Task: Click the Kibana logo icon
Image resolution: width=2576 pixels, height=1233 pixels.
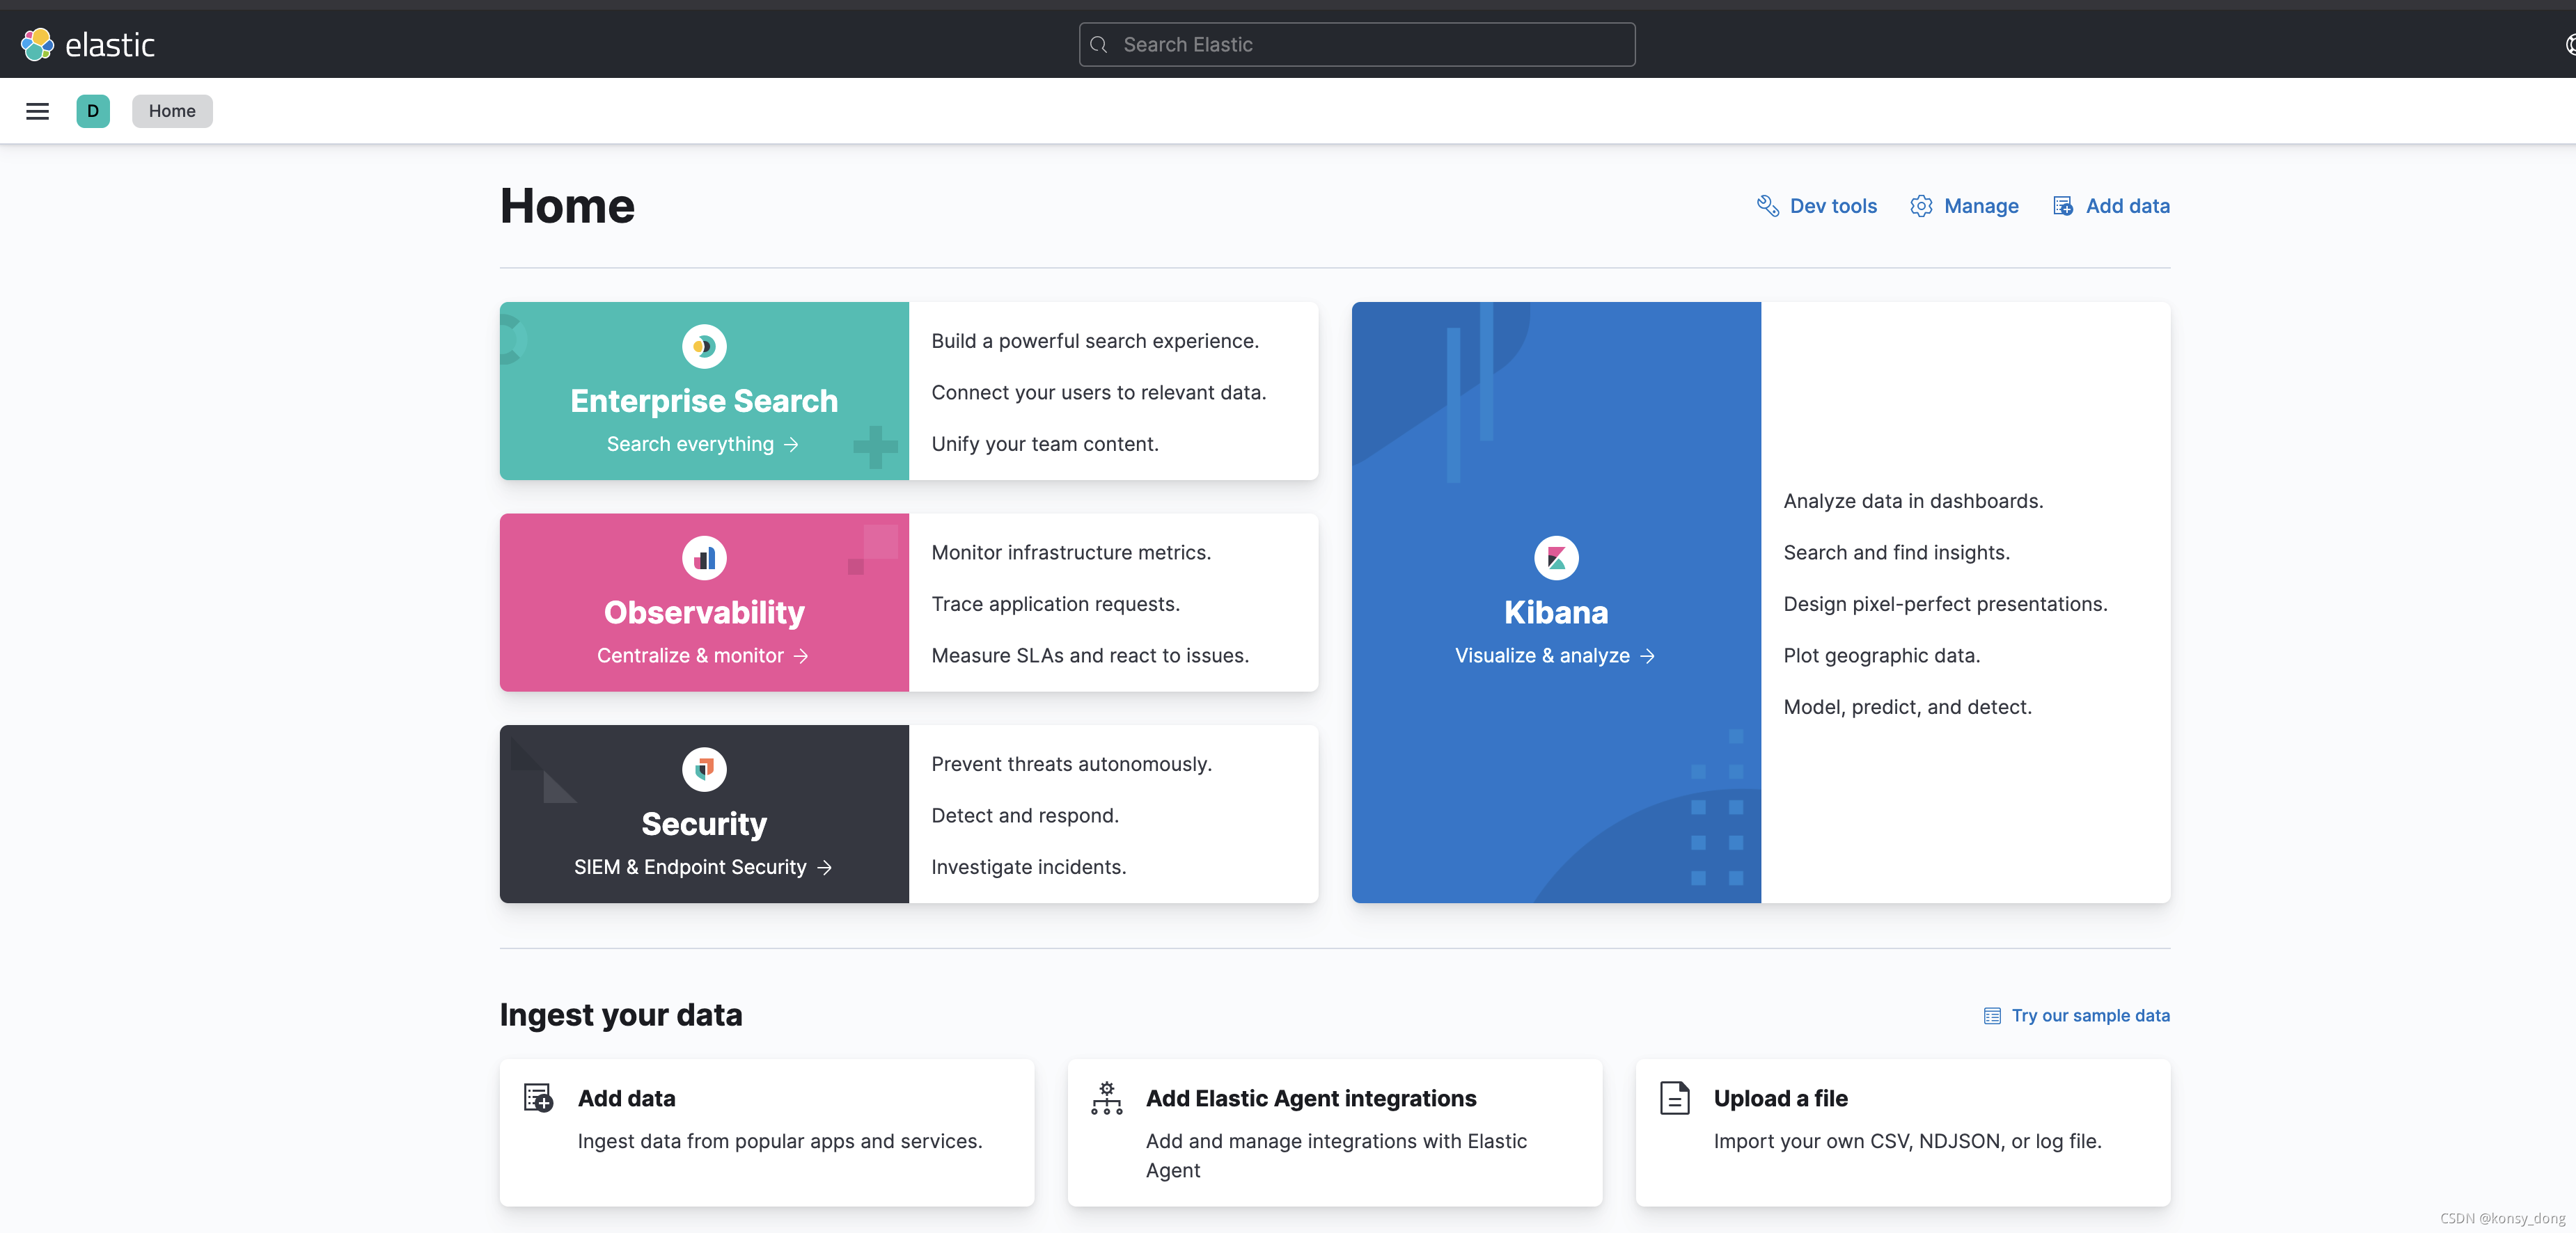Action: (x=1556, y=557)
